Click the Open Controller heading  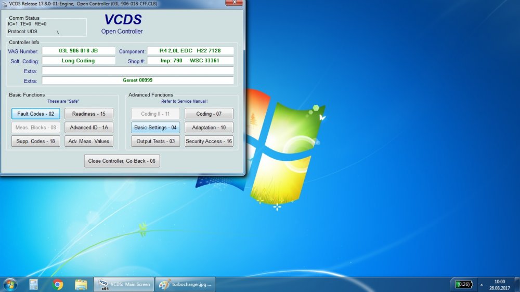point(122,32)
